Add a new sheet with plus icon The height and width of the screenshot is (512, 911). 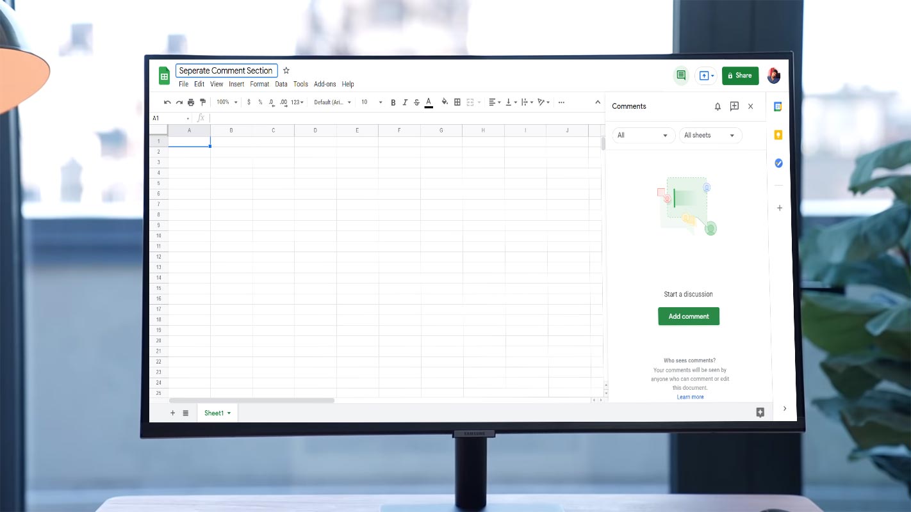[x=172, y=413]
